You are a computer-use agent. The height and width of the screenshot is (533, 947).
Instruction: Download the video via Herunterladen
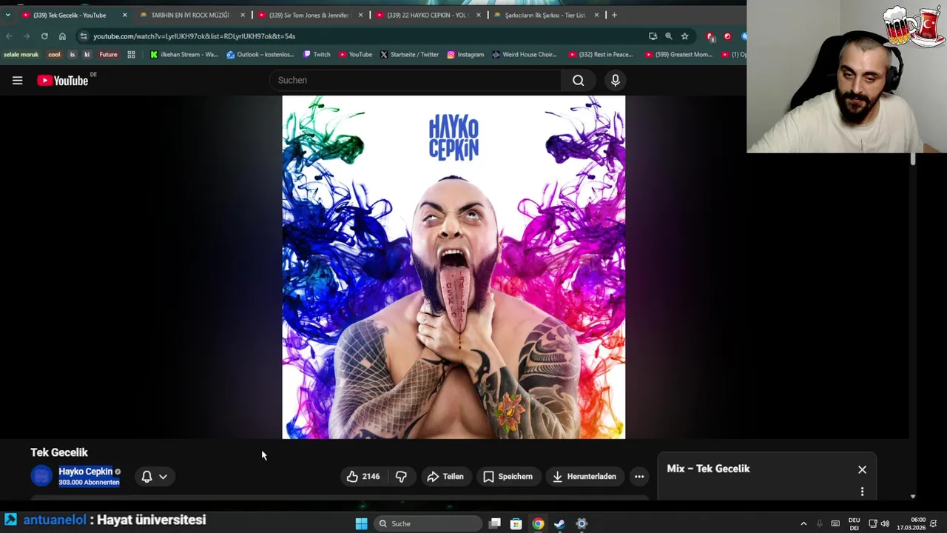pos(584,477)
